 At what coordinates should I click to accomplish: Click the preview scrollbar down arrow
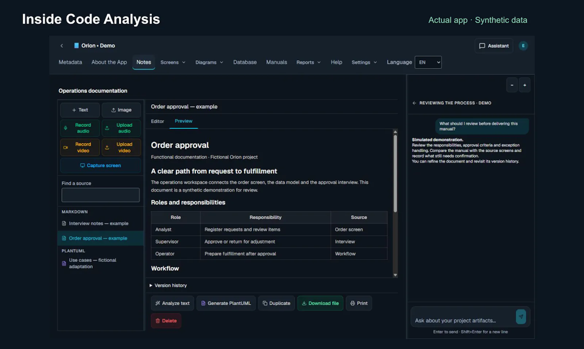point(395,275)
